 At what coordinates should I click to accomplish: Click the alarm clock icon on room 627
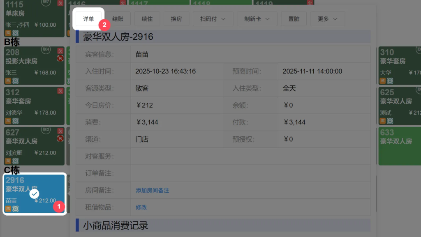coord(15,161)
